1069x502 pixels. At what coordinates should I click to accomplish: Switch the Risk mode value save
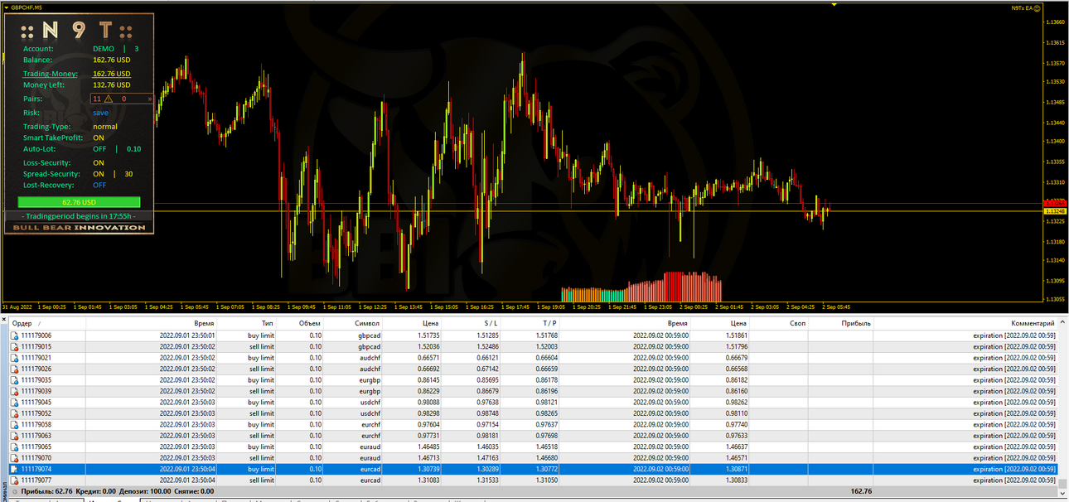point(100,113)
